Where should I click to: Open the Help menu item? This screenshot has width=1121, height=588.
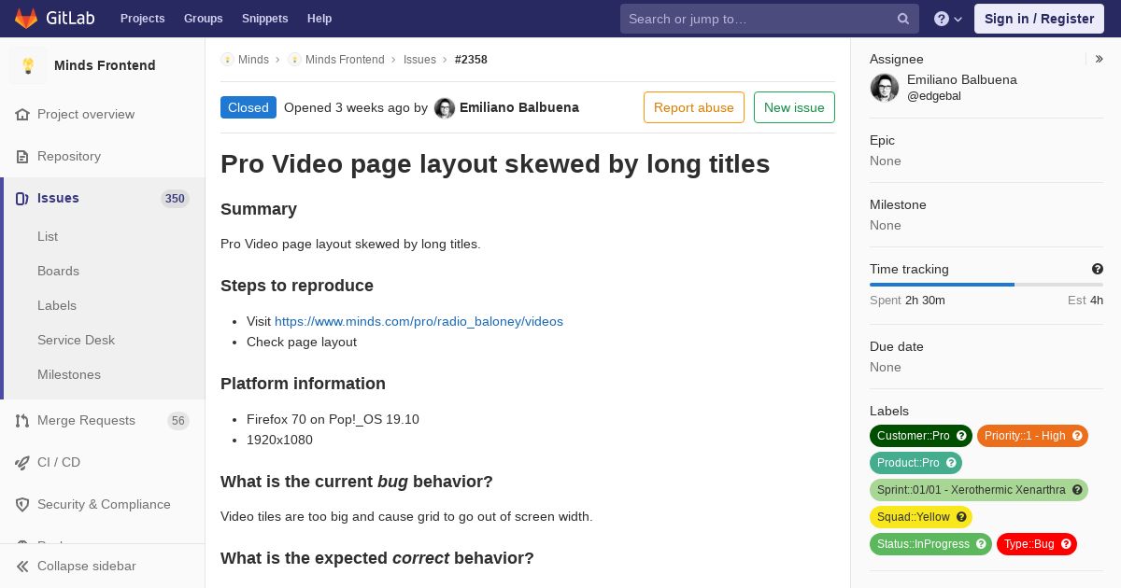point(319,19)
